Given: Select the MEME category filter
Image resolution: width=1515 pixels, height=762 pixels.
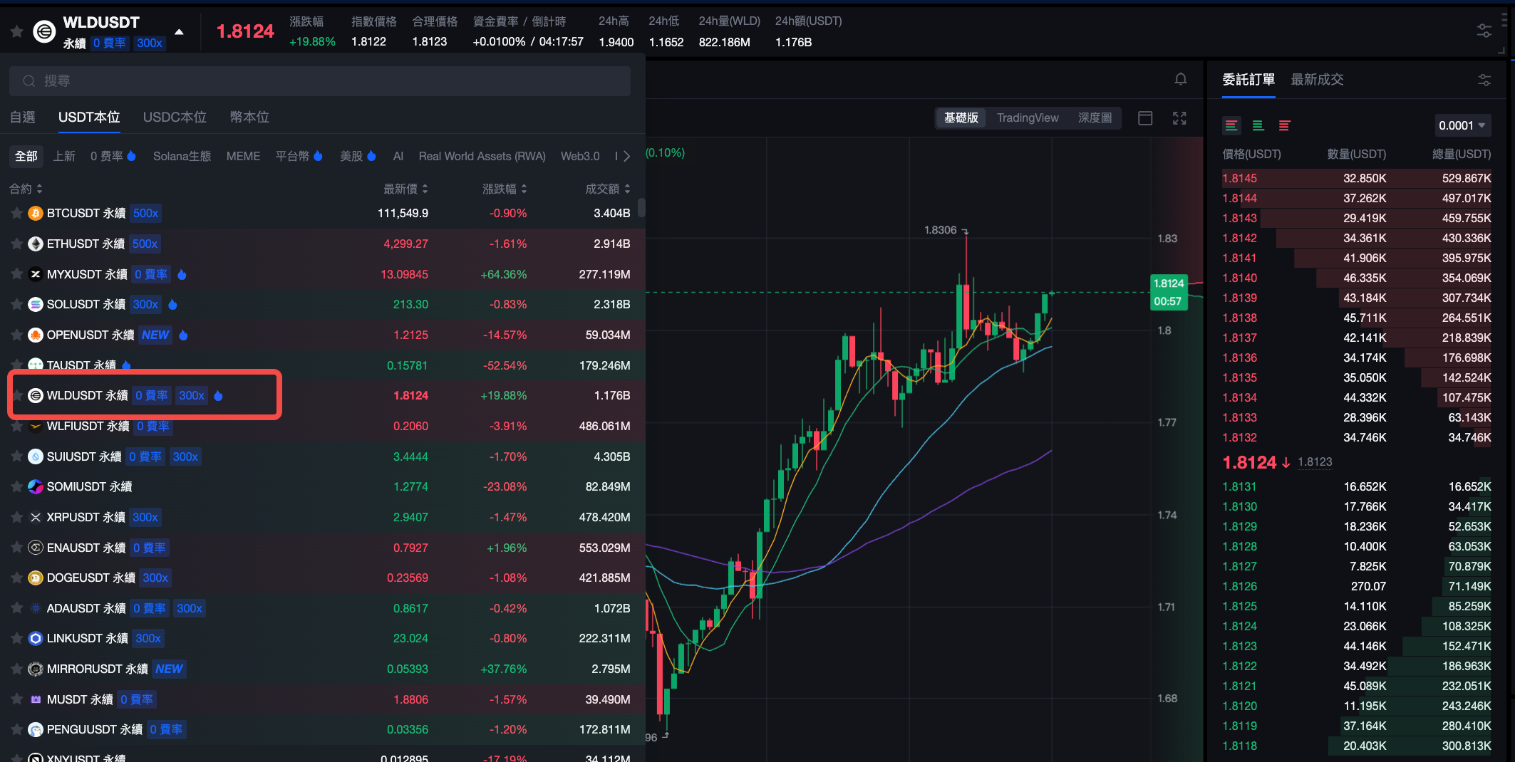Looking at the screenshot, I should pos(243,156).
